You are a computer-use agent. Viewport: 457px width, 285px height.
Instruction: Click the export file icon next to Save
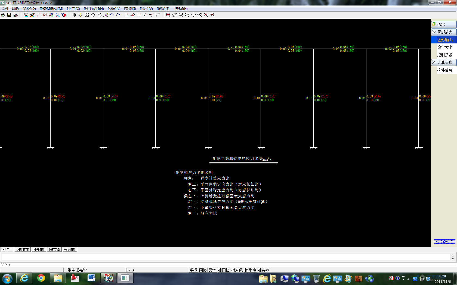(x=16, y=15)
